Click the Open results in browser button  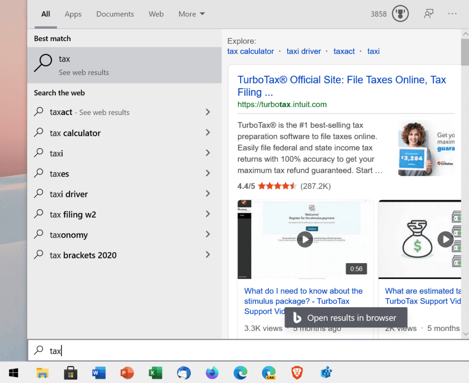pos(345,318)
